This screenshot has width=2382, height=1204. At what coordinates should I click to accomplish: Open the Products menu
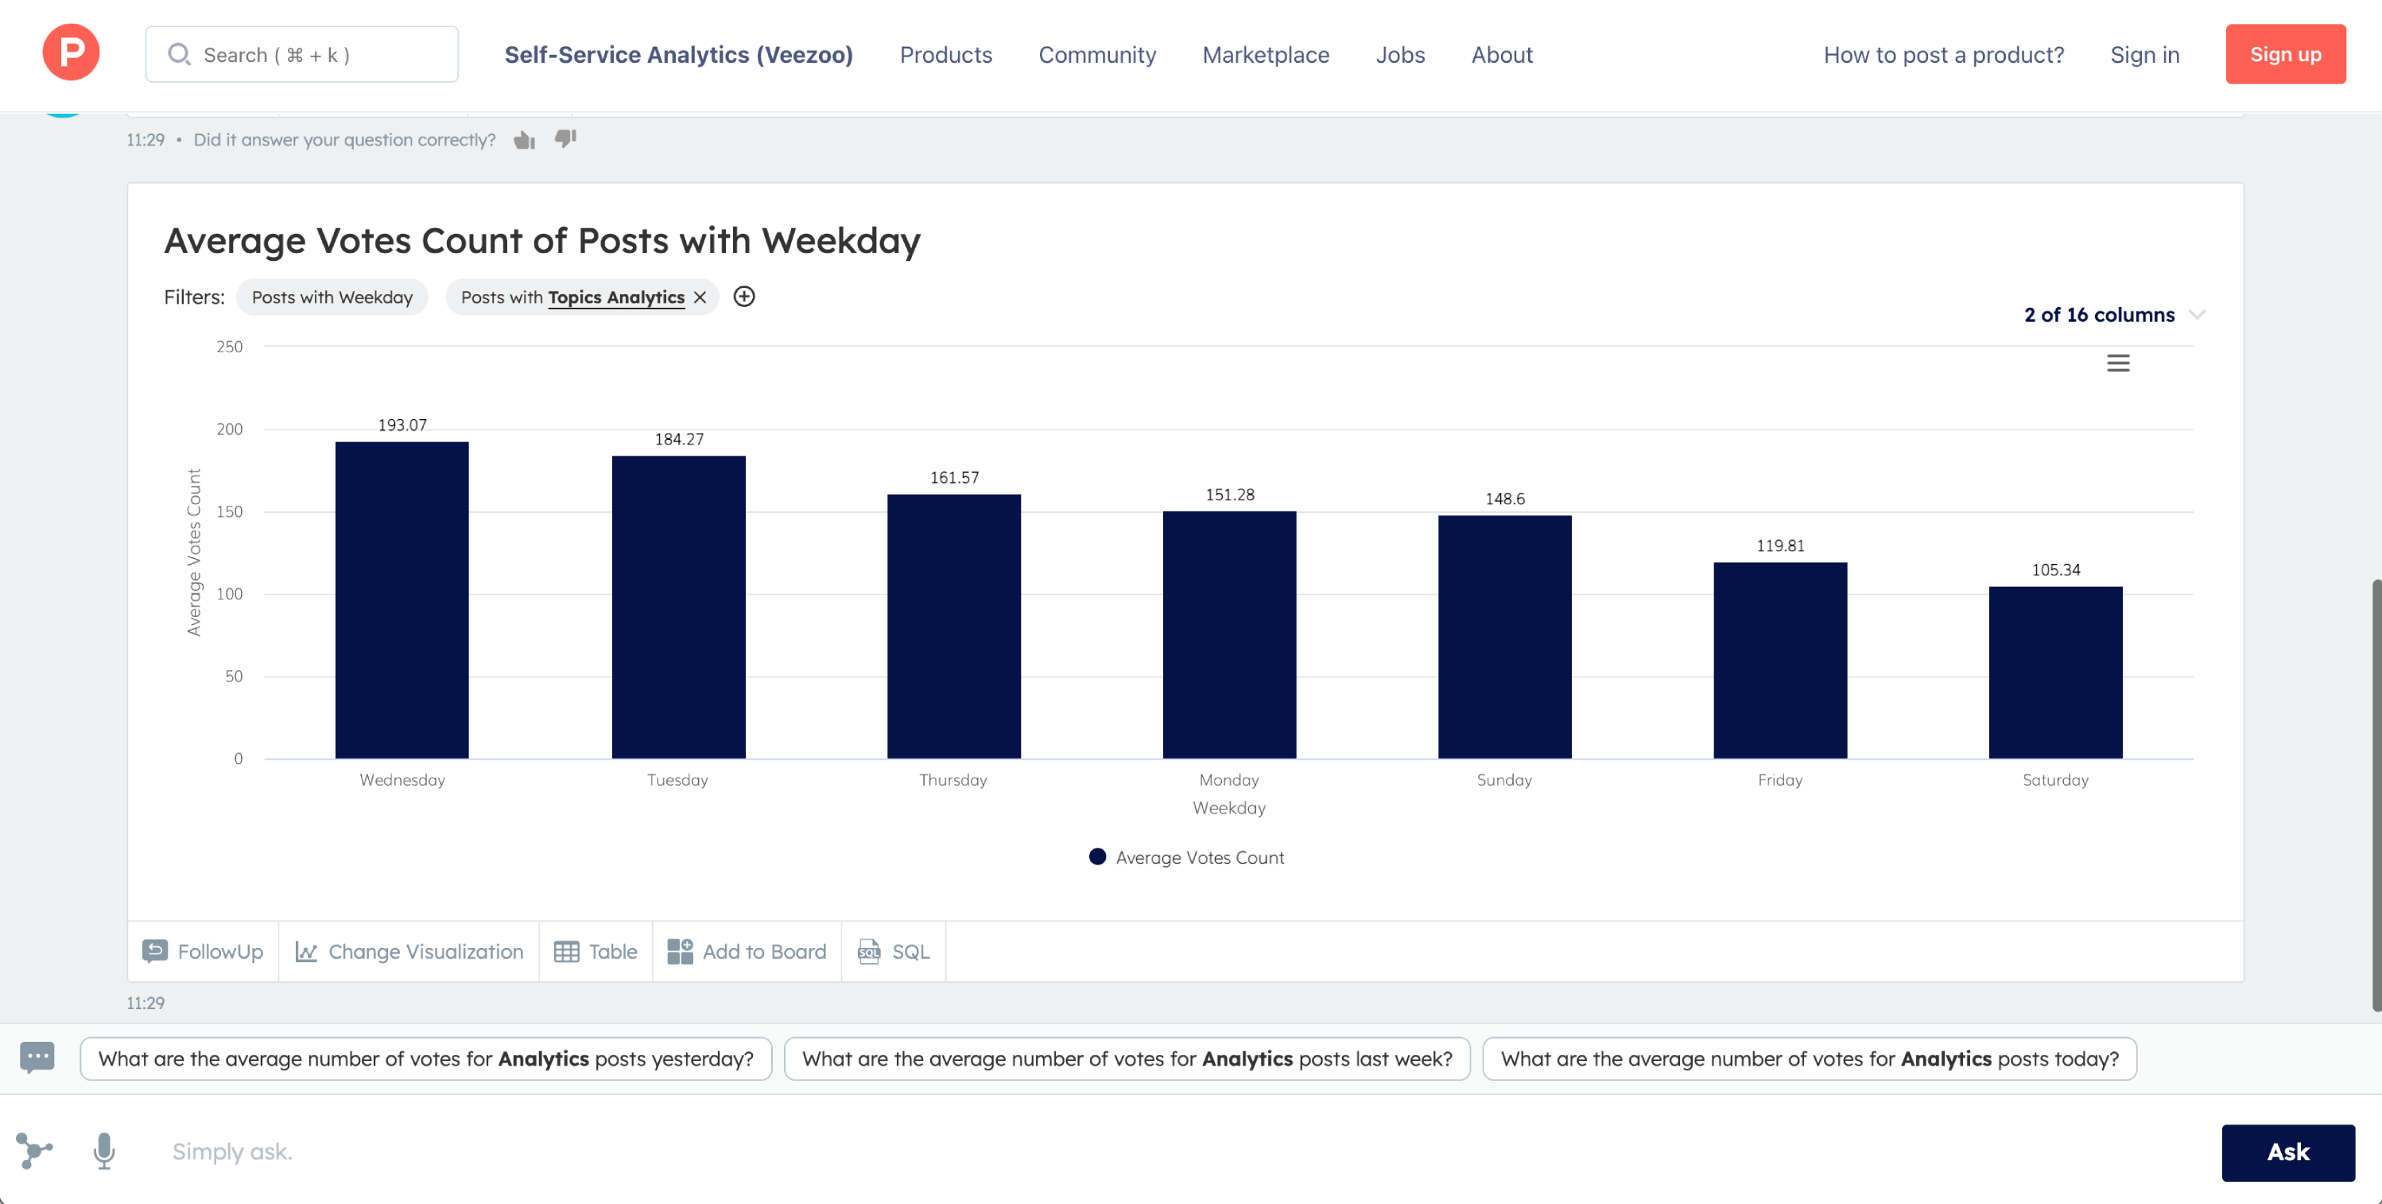(946, 55)
